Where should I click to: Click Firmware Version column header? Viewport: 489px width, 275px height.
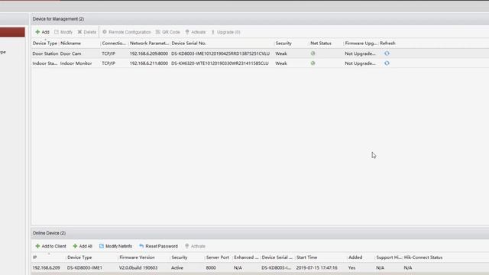(138, 257)
